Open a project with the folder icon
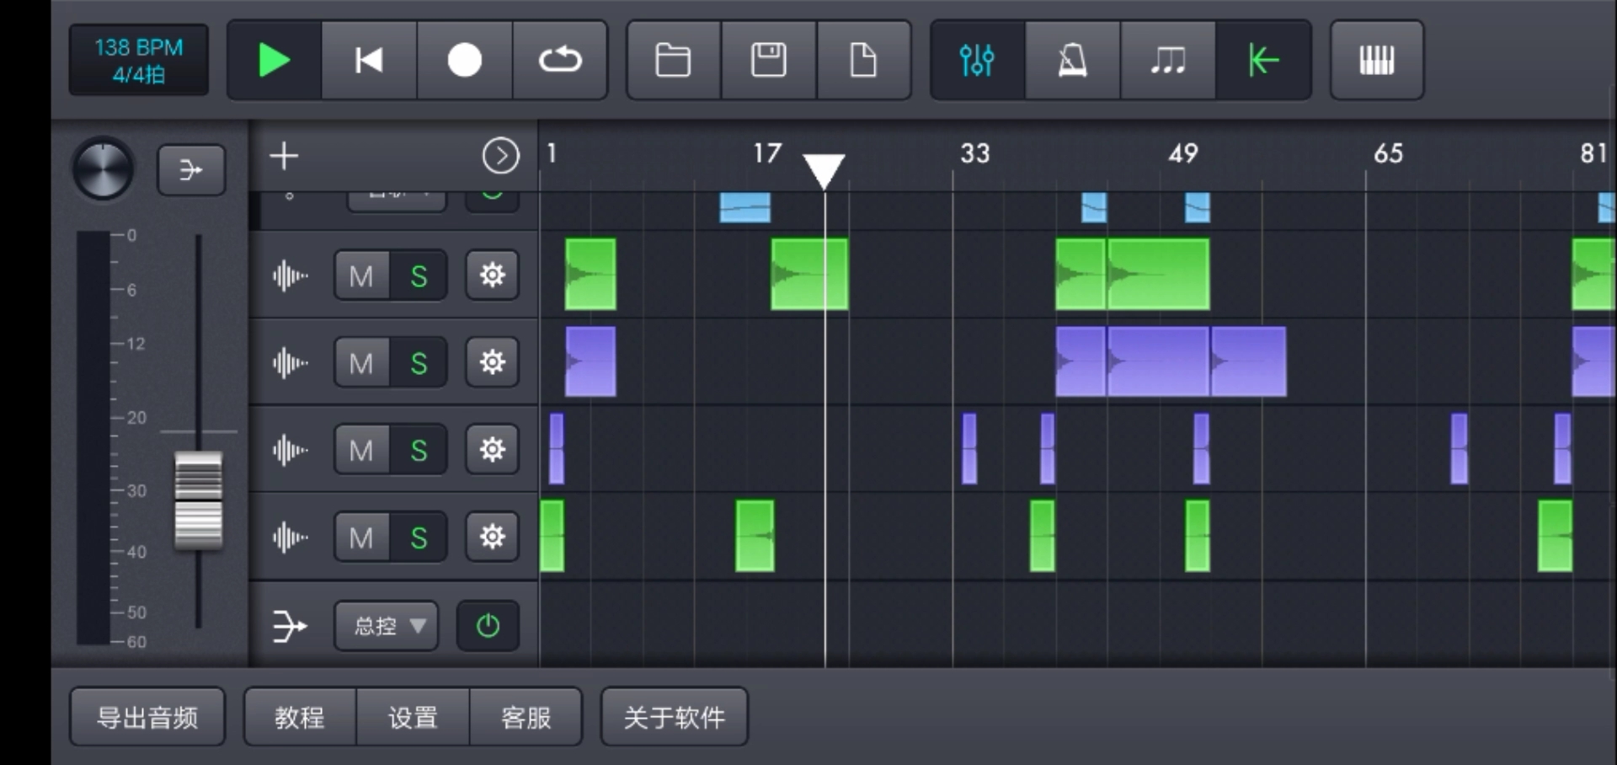This screenshot has height=765, width=1617. [674, 61]
